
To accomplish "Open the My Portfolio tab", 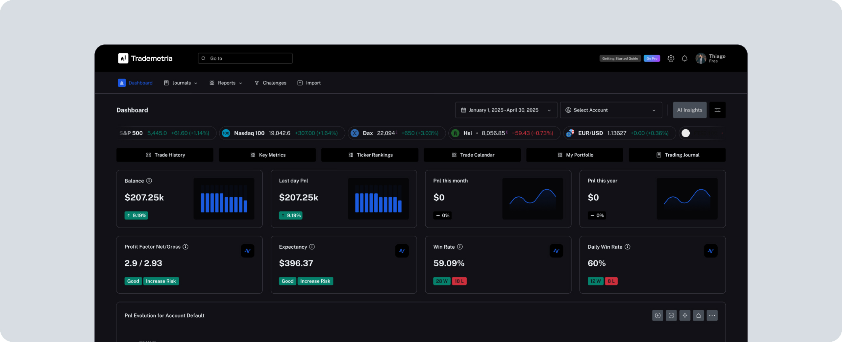I will pyautogui.click(x=575, y=155).
